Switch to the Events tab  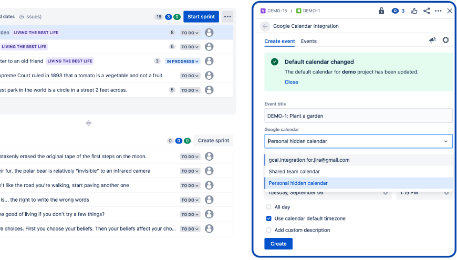tap(308, 41)
